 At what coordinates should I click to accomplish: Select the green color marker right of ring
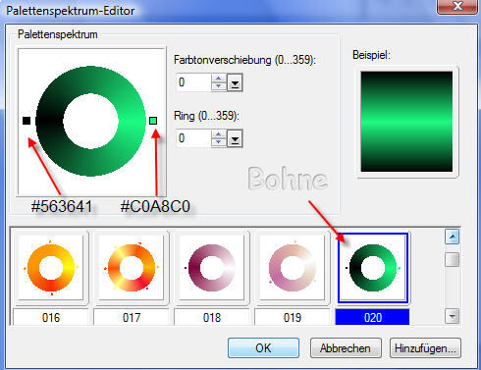click(x=153, y=121)
